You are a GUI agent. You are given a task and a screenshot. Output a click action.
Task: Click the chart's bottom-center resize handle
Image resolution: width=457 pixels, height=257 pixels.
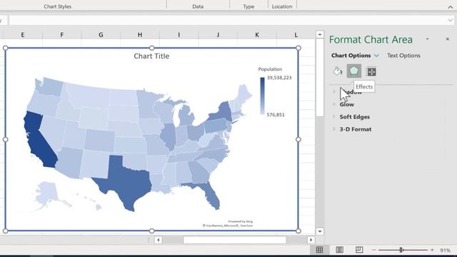(x=151, y=231)
